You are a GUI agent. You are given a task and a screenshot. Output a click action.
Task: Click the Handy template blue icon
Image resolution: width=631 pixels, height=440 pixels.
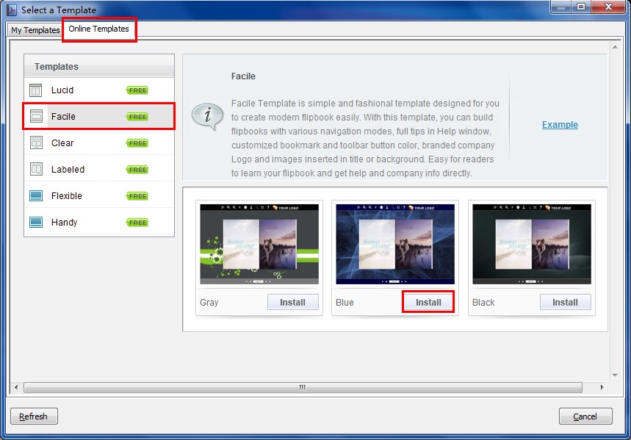[36, 223]
